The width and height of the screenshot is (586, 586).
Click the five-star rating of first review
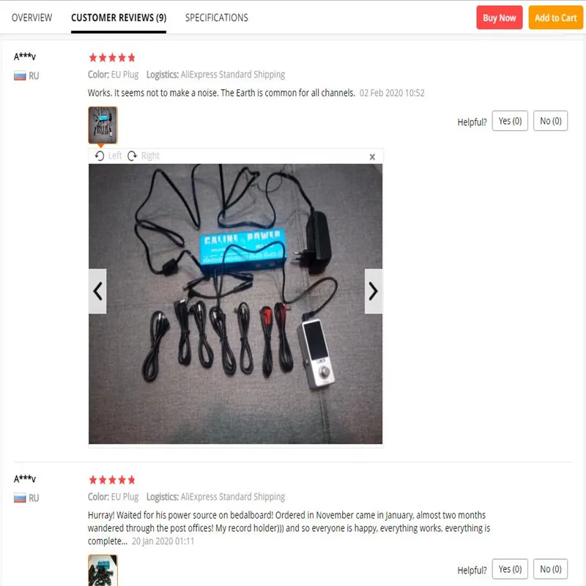(x=112, y=58)
